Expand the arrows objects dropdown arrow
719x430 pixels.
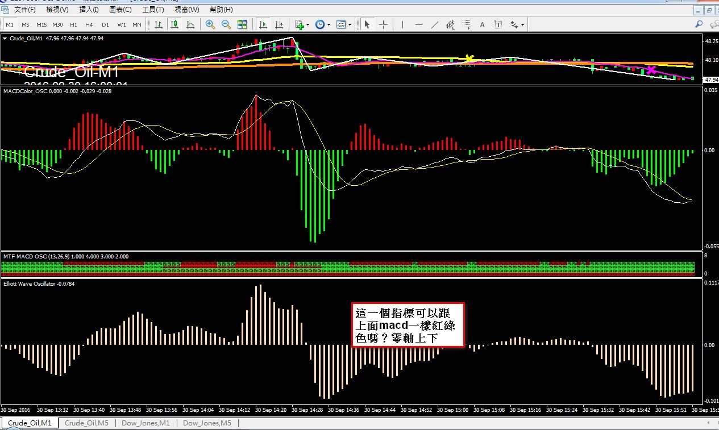[522, 25]
